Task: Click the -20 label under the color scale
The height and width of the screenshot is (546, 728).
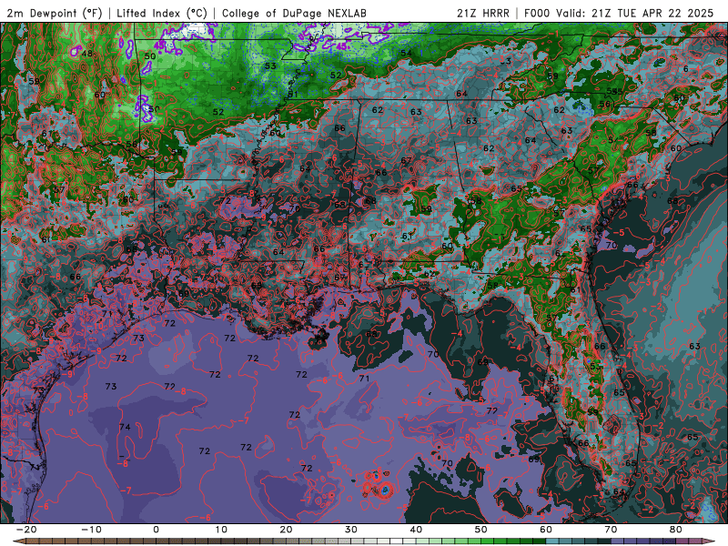Action: click(26, 530)
